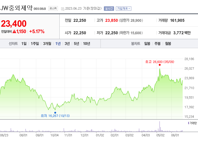Click the 최저 16,267 (10/13) label

click(55, 116)
